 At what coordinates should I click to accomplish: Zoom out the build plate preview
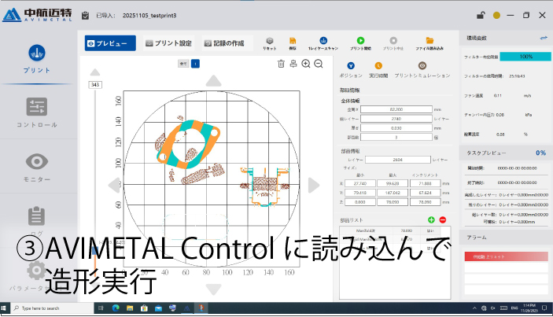coord(318,64)
